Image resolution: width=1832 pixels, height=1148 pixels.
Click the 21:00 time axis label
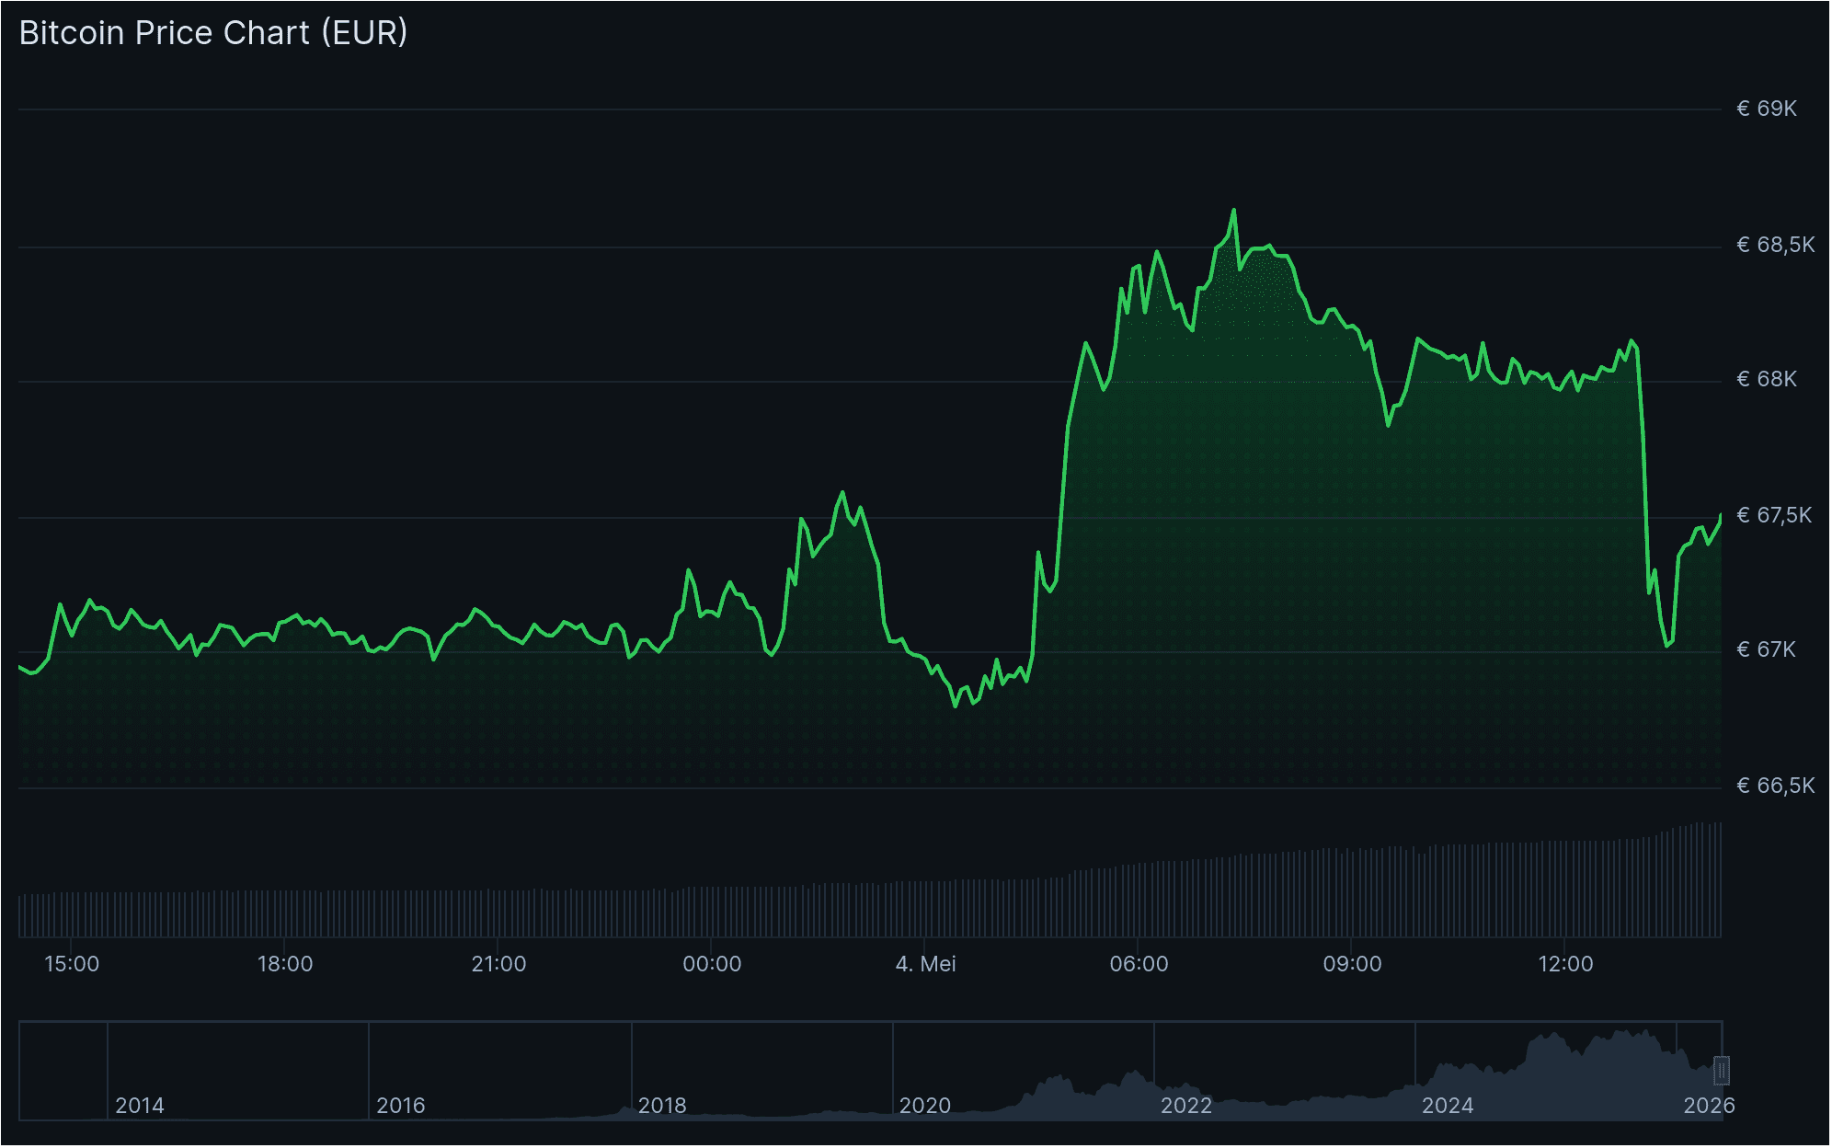pos(498,964)
